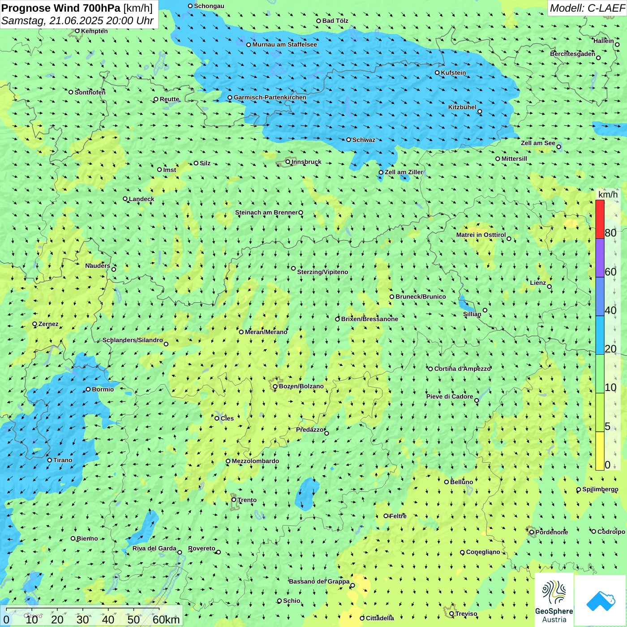The width and height of the screenshot is (627, 627).
Task: Click the Murnau am Staffelsee marker
Action: (x=249, y=45)
